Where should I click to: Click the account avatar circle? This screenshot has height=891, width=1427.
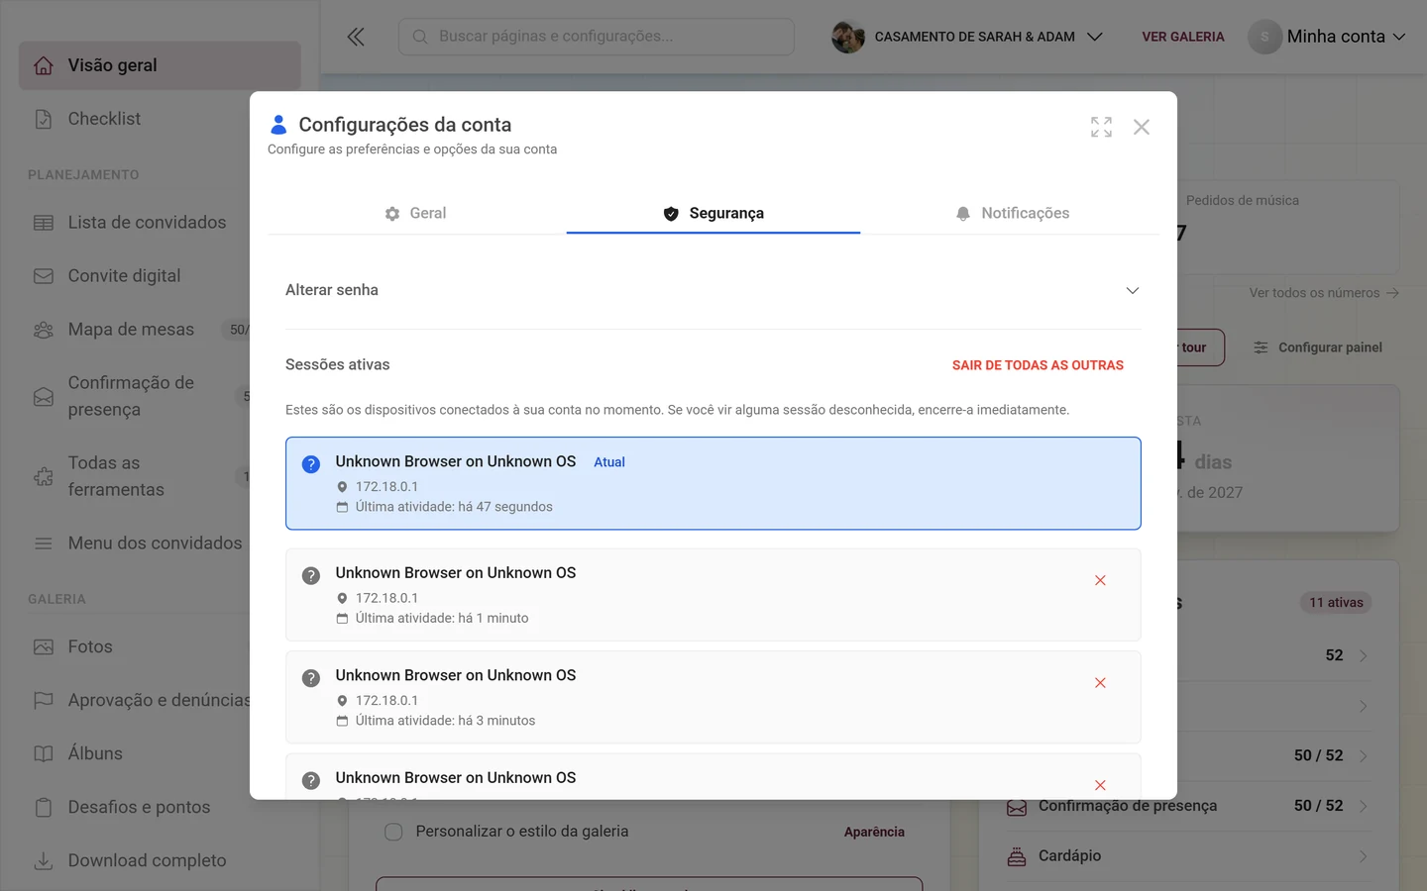click(x=1264, y=37)
